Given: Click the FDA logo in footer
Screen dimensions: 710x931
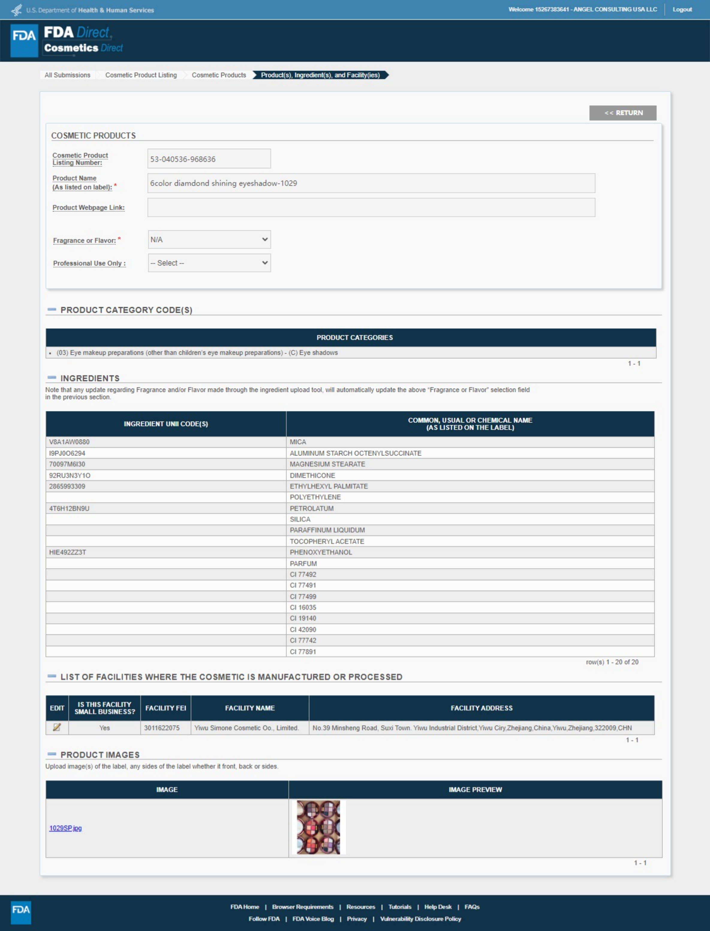Looking at the screenshot, I should coord(21,912).
